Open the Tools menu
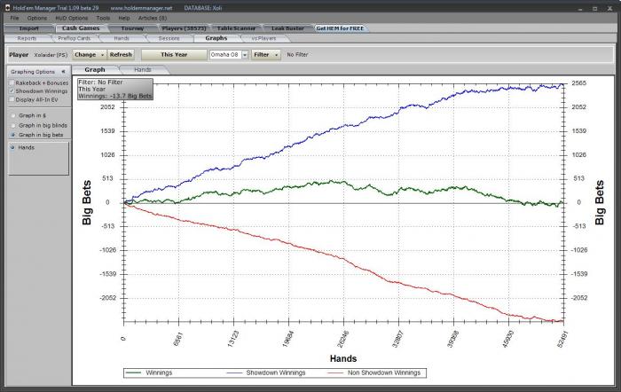 (x=103, y=18)
